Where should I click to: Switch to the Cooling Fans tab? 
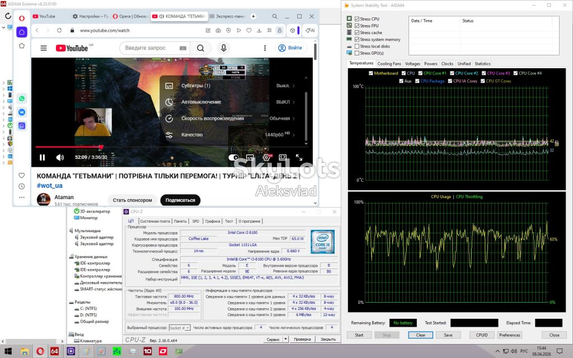[x=389, y=64]
